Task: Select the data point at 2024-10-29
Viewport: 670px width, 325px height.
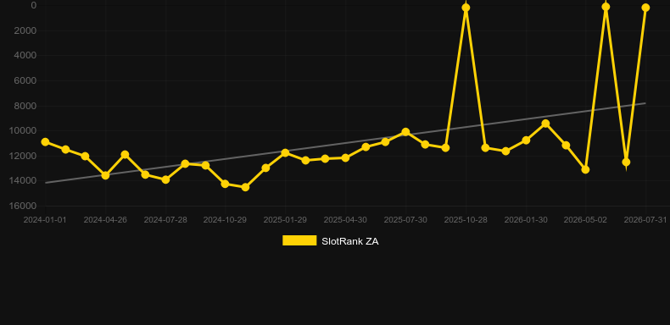Action: pyautogui.click(x=226, y=184)
